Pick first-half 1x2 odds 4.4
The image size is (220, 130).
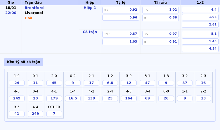(x=200, y=10)
